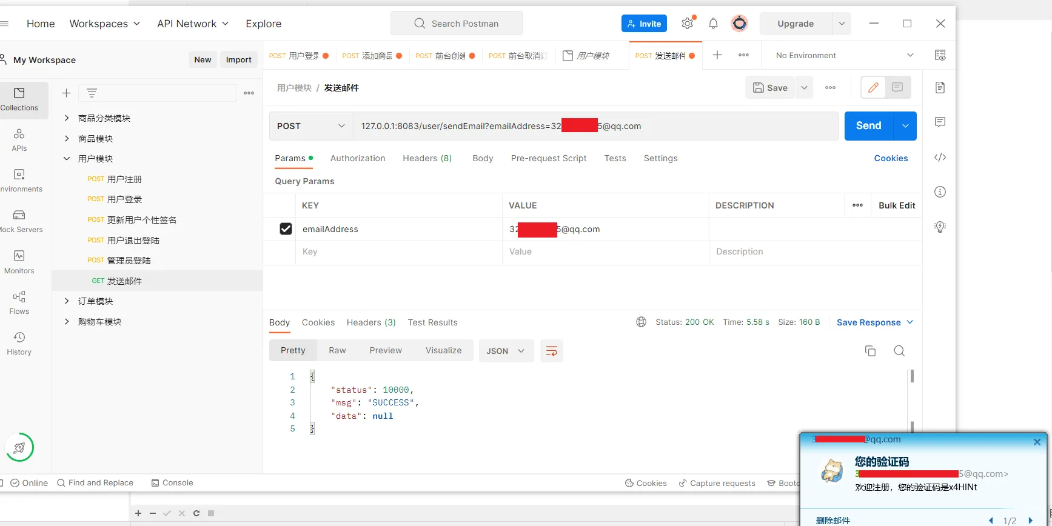This screenshot has height=526, width=1052.
Task: Open the Save Response dropdown
Action: click(x=875, y=322)
